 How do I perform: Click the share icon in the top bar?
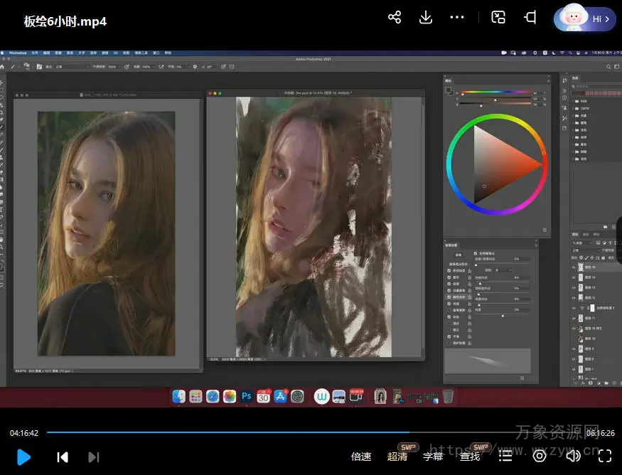click(395, 18)
